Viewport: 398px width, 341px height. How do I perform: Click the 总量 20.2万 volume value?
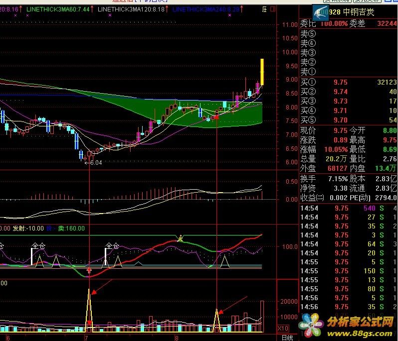336,159
